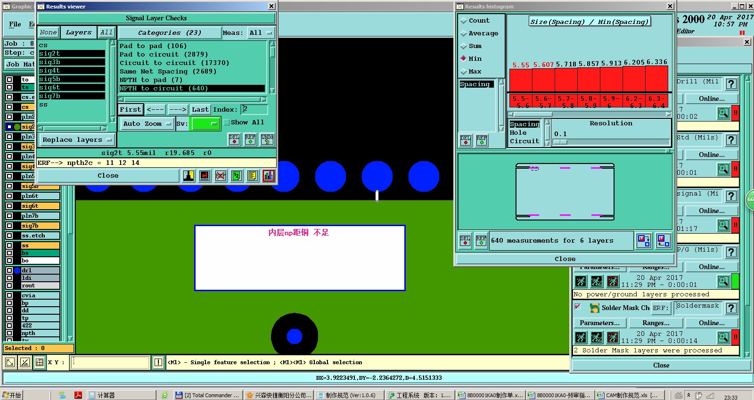This screenshot has height=400, width=754.
Task: Click the green '12' icon in Results viewer
Action: [x=237, y=176]
